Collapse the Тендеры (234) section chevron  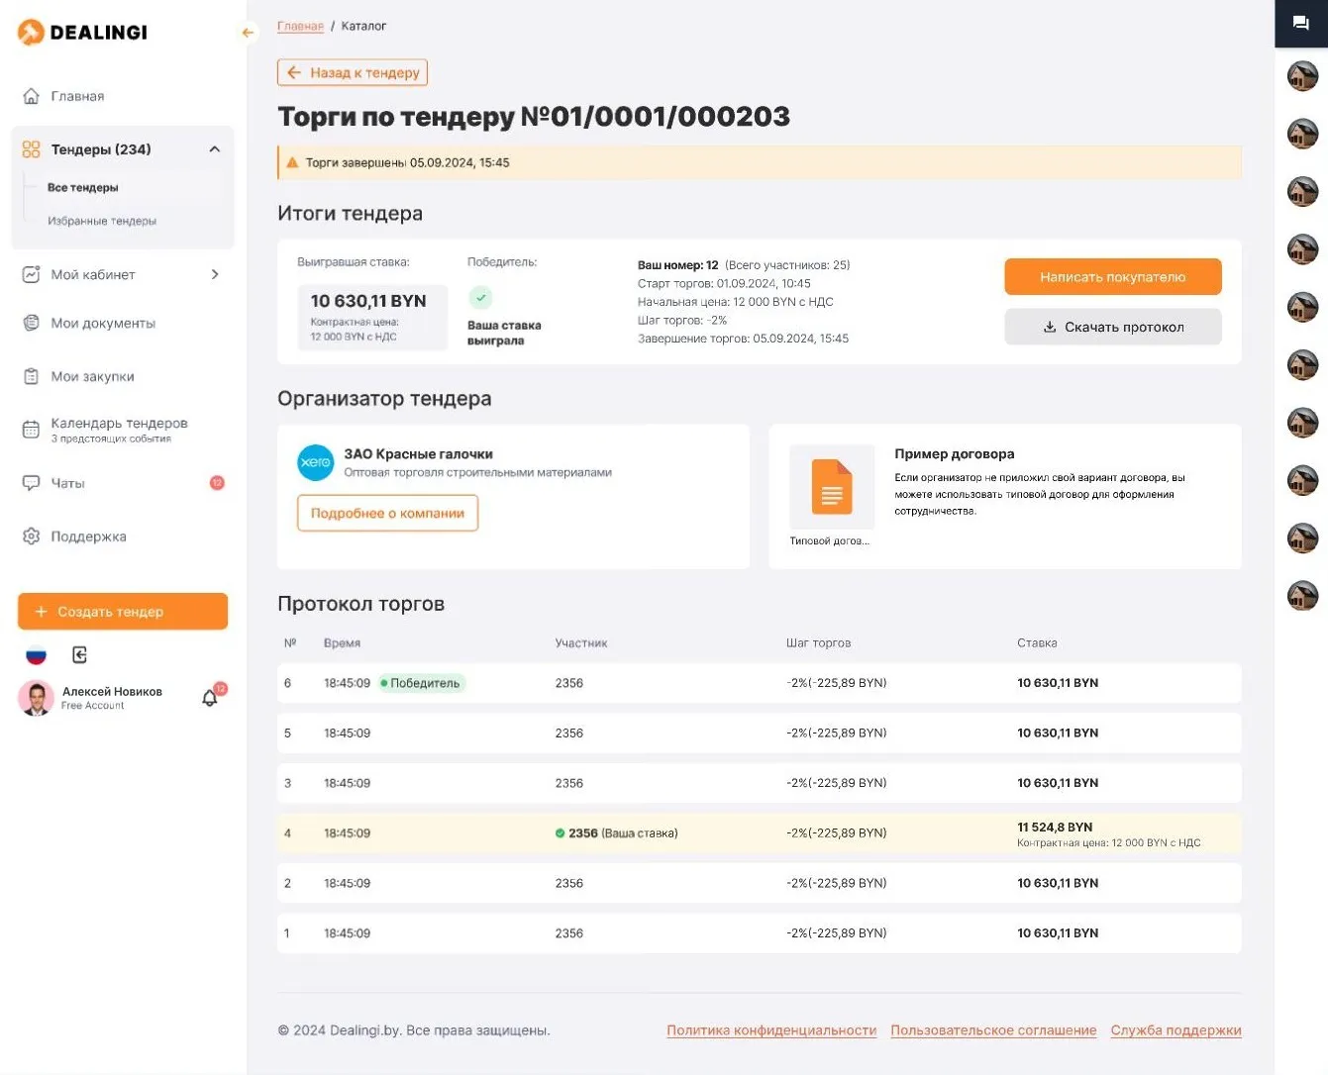coord(215,149)
